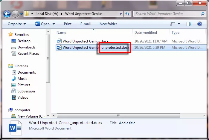Select Favorites in navigation pane
Image resolution: width=209 pixels, height=140 pixels.
(x=22, y=35)
